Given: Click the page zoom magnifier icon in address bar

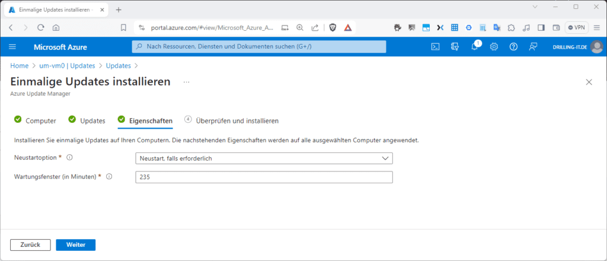Looking at the screenshot, I should coord(299,27).
